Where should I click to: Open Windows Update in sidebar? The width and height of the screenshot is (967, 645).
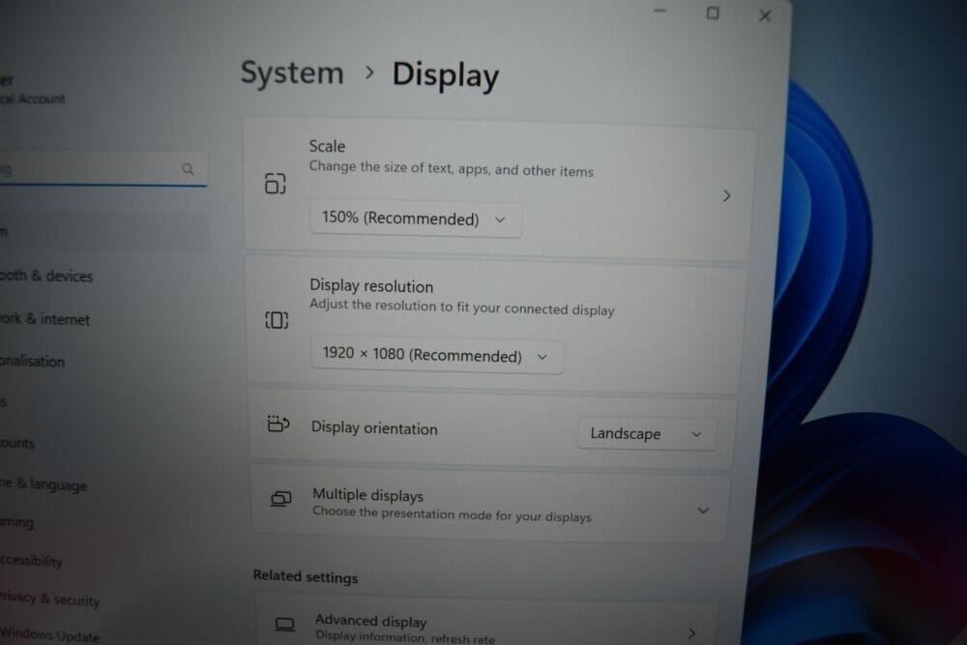pos(49,635)
